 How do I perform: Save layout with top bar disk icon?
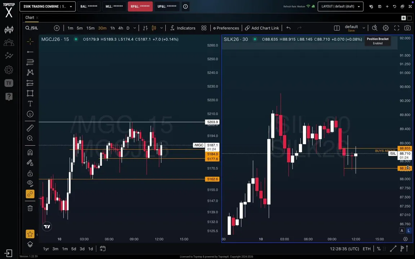(x=380, y=6)
